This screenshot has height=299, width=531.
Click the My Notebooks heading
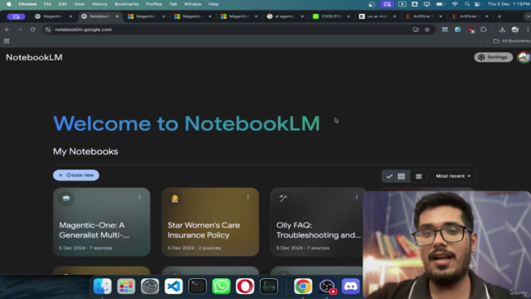tap(85, 151)
